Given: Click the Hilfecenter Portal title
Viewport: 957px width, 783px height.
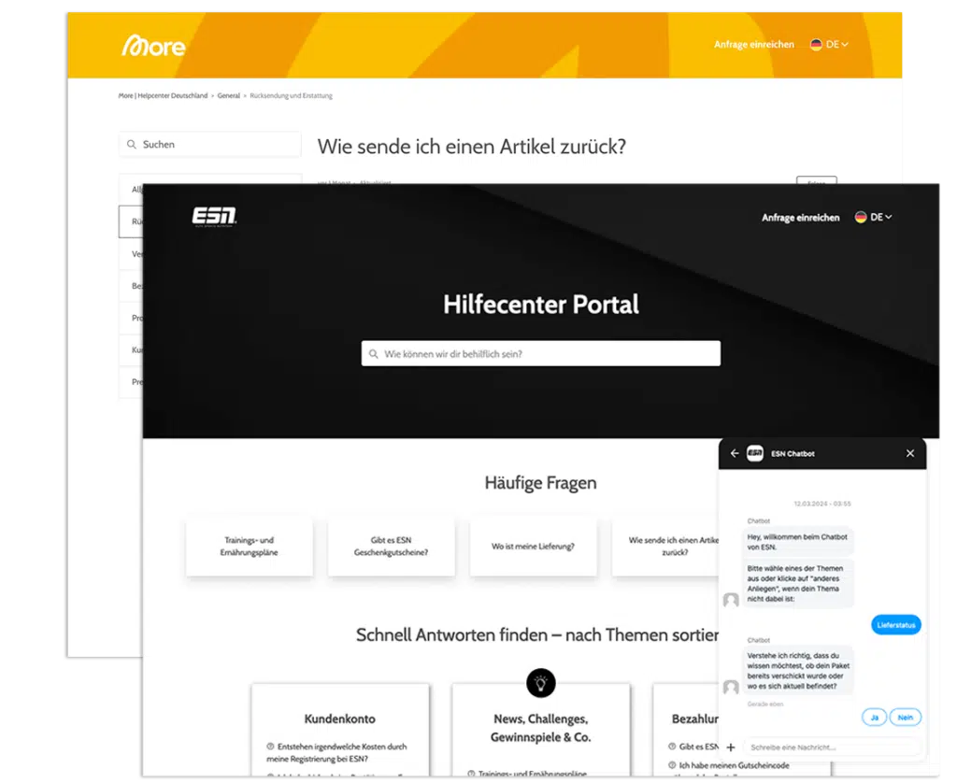Looking at the screenshot, I should click(x=541, y=305).
